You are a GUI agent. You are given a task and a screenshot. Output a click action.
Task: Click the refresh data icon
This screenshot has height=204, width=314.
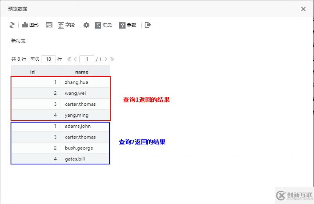click(x=12, y=25)
